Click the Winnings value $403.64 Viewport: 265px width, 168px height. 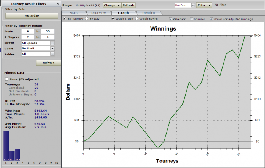tap(41, 111)
